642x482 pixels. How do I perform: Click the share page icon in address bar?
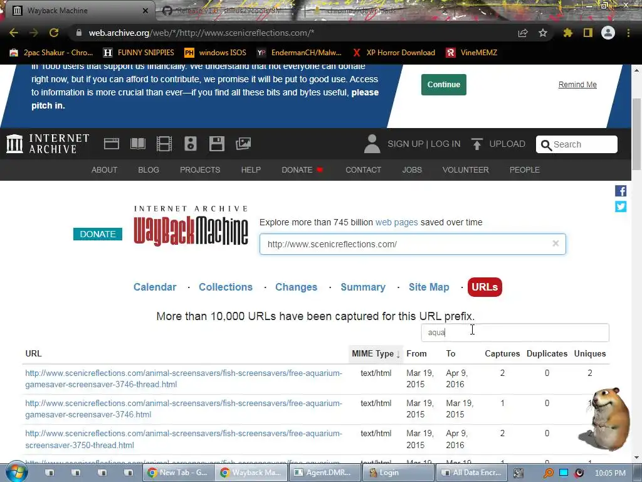(x=523, y=33)
